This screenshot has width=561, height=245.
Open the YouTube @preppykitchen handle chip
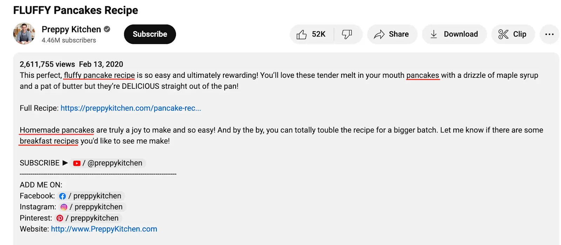click(x=108, y=163)
